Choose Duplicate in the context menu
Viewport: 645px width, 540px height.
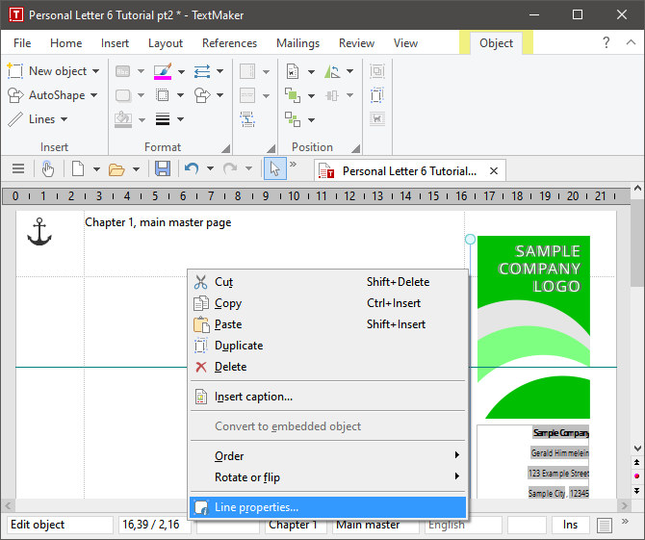239,346
